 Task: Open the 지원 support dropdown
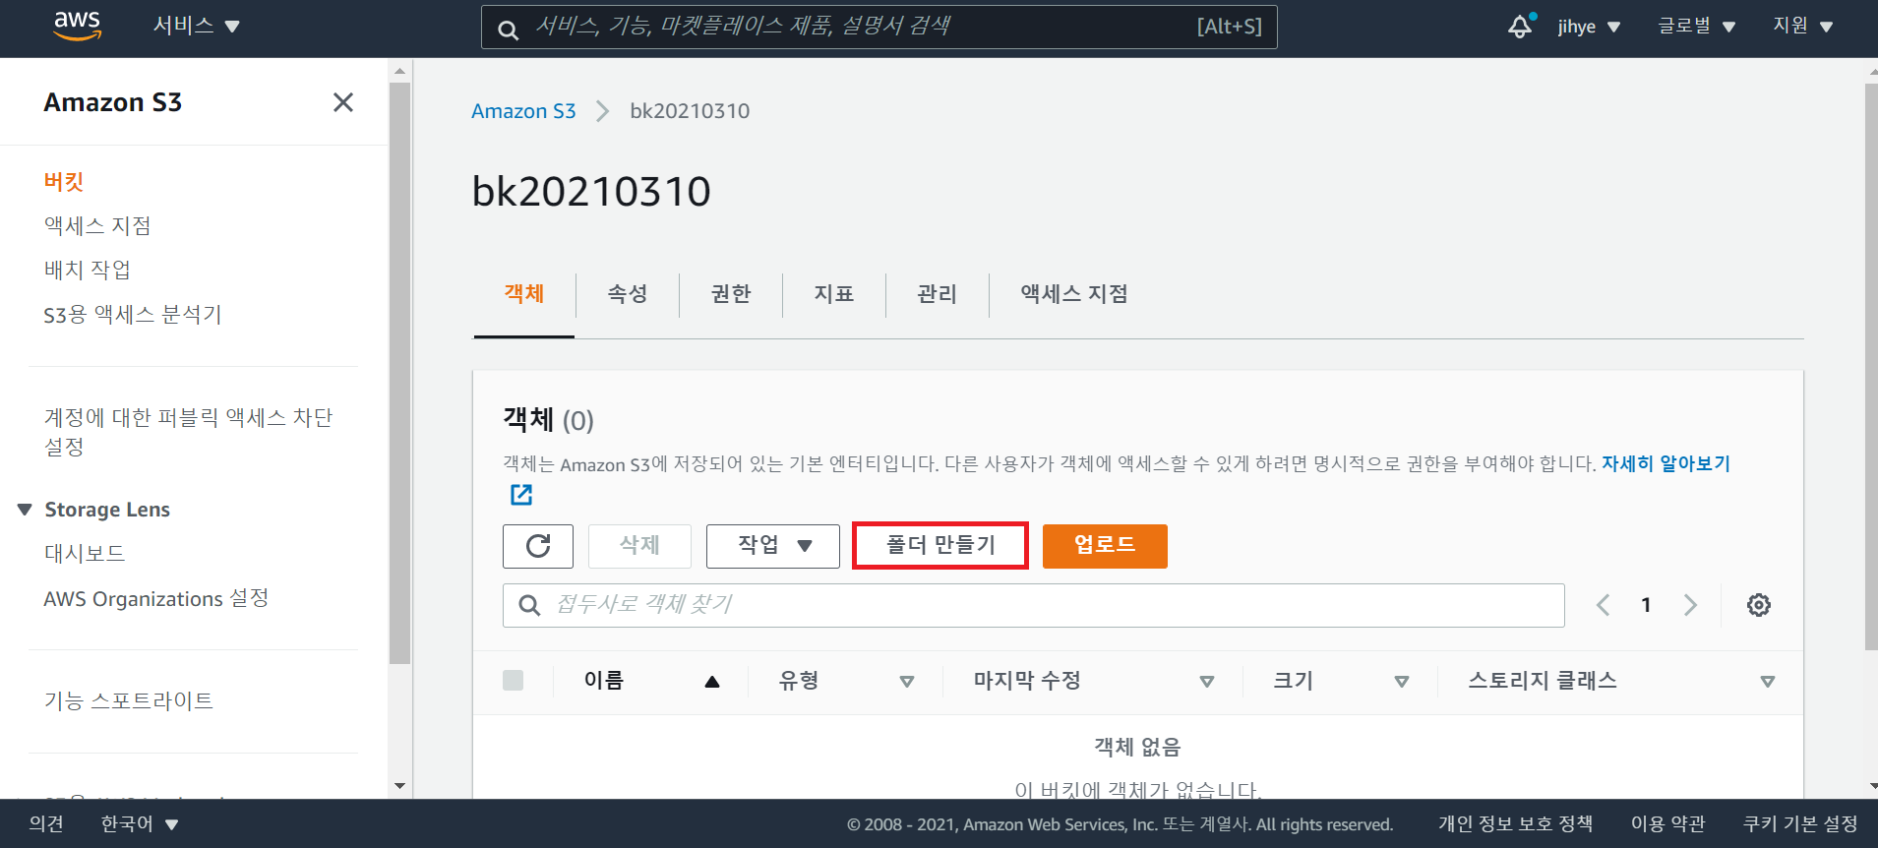click(x=1803, y=26)
